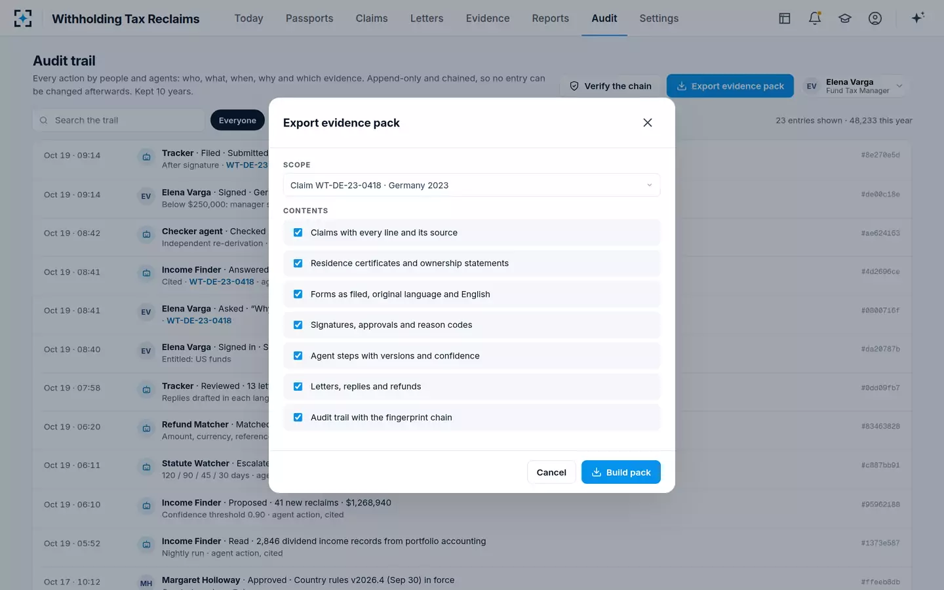
Task: Launch the sparkle AI assistant icon
Action: point(918,18)
